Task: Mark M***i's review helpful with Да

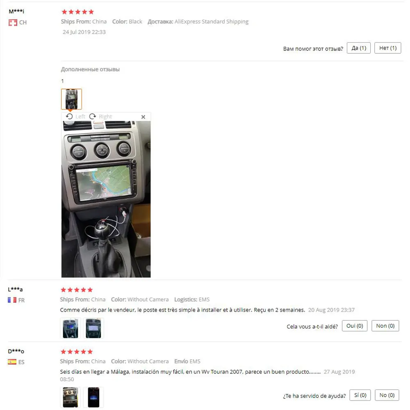Action: [359, 48]
